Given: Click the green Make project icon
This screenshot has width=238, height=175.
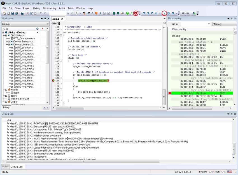Looking at the screenshot, I should (x=118, y=13).
